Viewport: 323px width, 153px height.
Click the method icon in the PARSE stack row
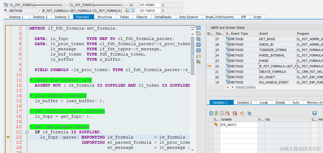[x=228, y=61]
